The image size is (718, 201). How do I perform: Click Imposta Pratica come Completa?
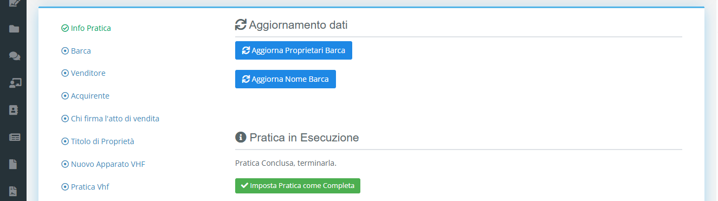pyautogui.click(x=297, y=186)
